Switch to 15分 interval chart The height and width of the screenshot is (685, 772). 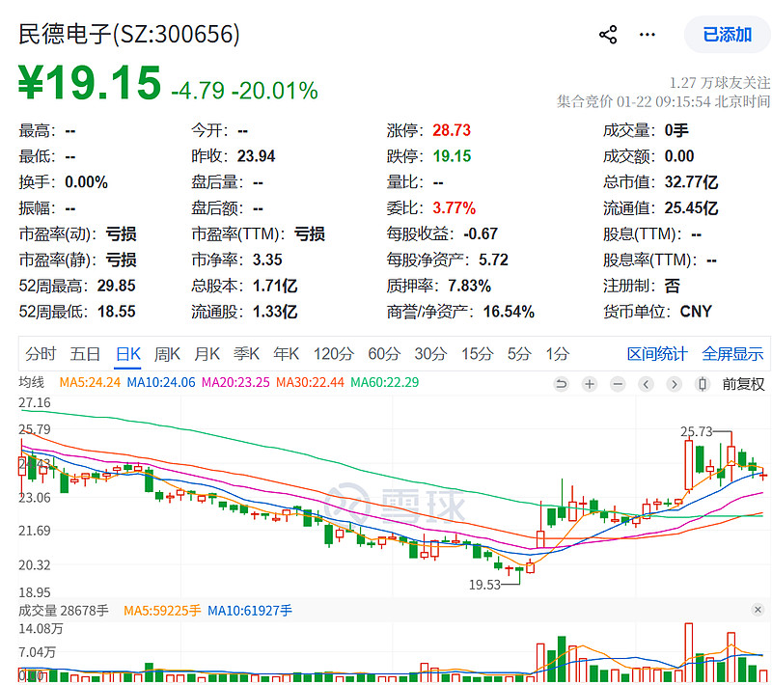click(477, 354)
